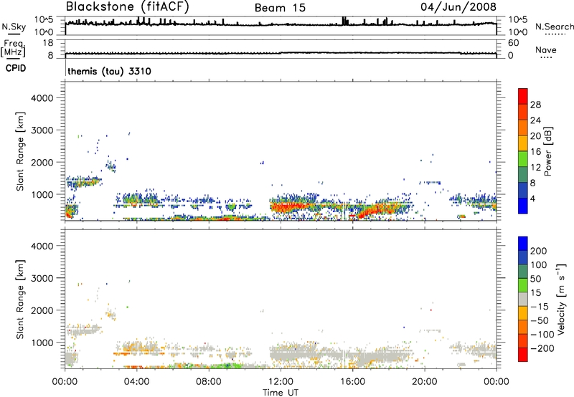This screenshot has height=397, width=574.
Task: Click the '200' tick on Velocity colorbar
Action: pyautogui.click(x=539, y=251)
